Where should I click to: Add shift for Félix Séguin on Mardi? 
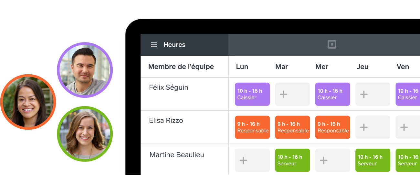(x=292, y=94)
